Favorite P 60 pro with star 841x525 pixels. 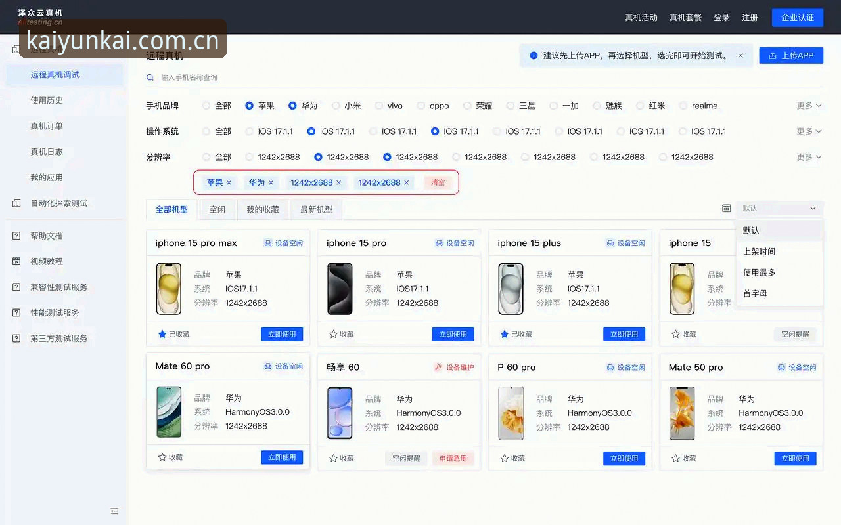(505, 458)
